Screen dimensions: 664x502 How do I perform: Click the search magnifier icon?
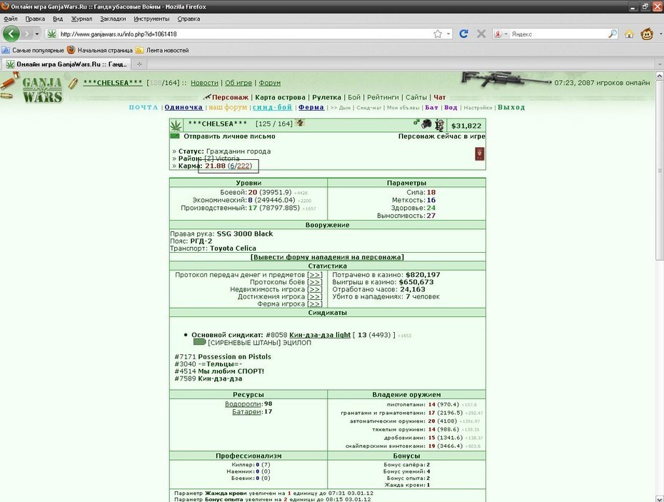[x=613, y=34]
